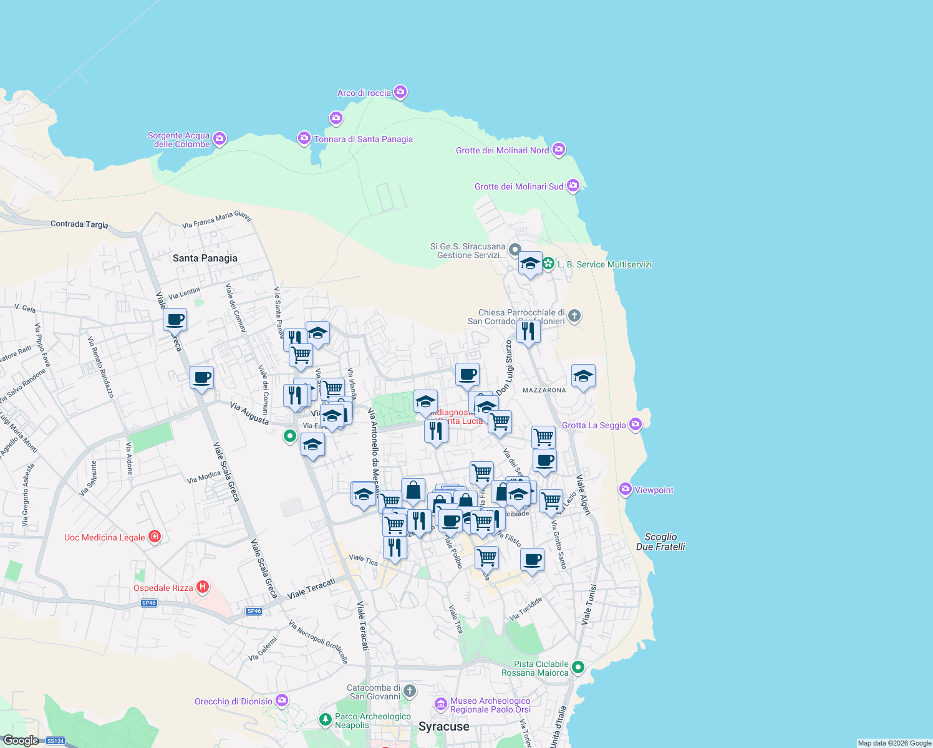Click the Viale Tunisi street label
Viewport: 933px width, 748px height.
[x=589, y=605]
